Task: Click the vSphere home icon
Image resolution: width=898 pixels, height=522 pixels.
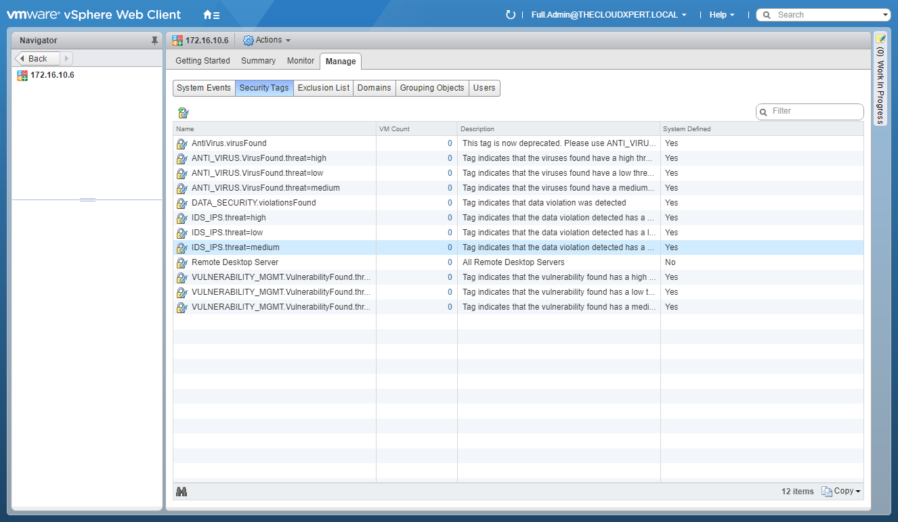Action: pos(211,15)
